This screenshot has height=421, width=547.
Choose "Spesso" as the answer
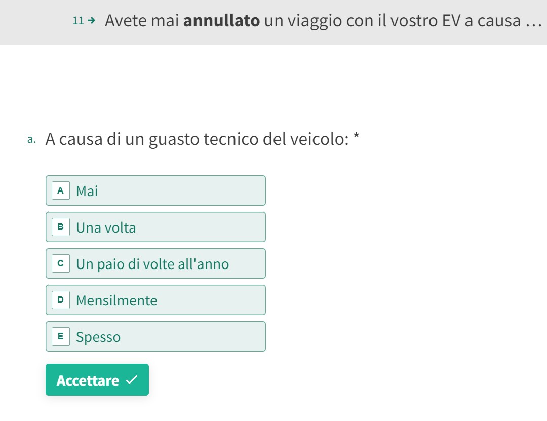[155, 336]
